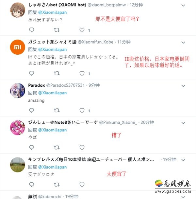Image resolution: width=196 pixels, height=199 pixels.
Task: Open the @Xiaomifun_Kobe profile handle
Action: pos(95,42)
